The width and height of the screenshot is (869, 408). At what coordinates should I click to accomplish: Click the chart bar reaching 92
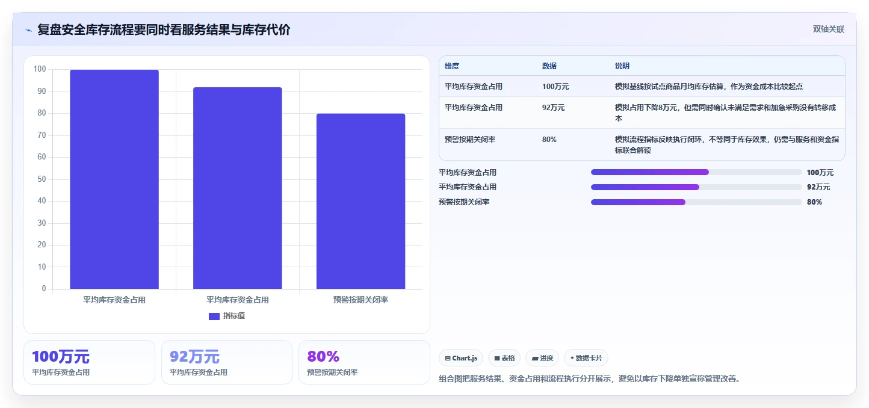coord(238,188)
